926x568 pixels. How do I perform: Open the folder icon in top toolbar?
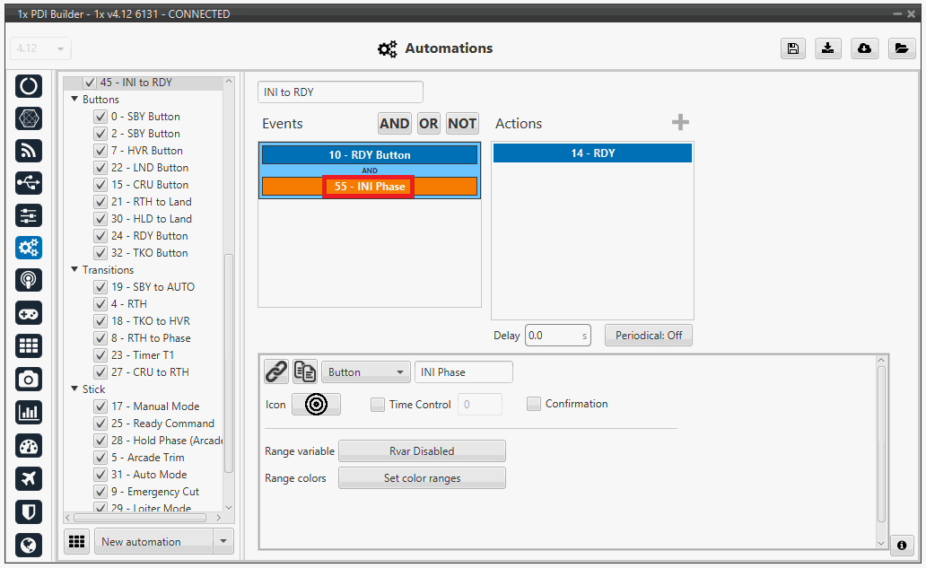pos(901,49)
